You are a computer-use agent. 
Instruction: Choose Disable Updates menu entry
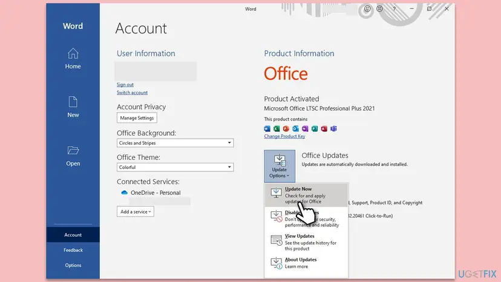tap(306, 218)
